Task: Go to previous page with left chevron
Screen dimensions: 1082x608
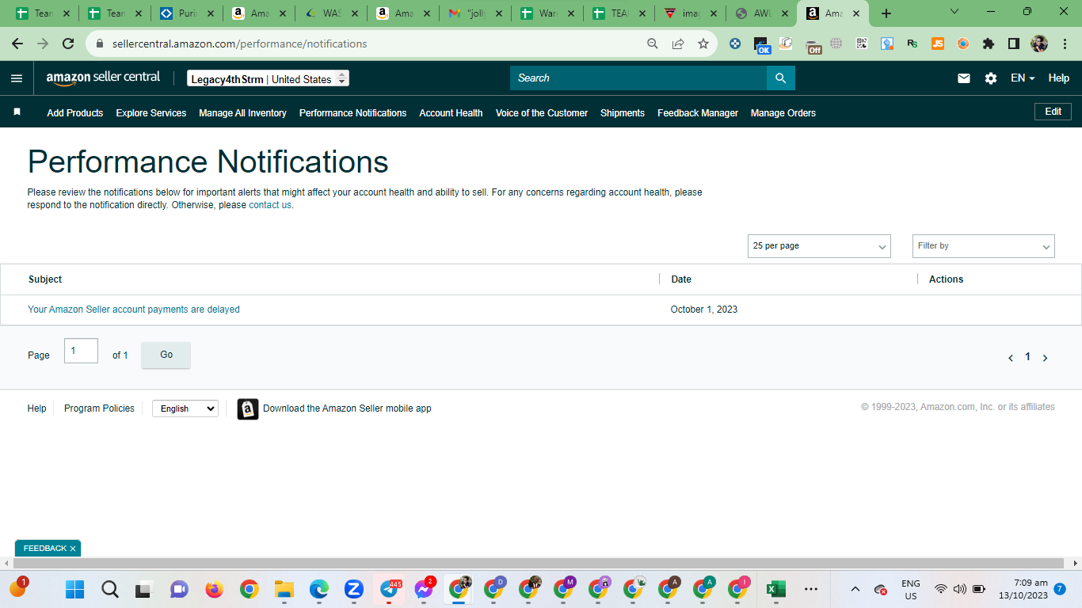Action: click(x=1011, y=358)
